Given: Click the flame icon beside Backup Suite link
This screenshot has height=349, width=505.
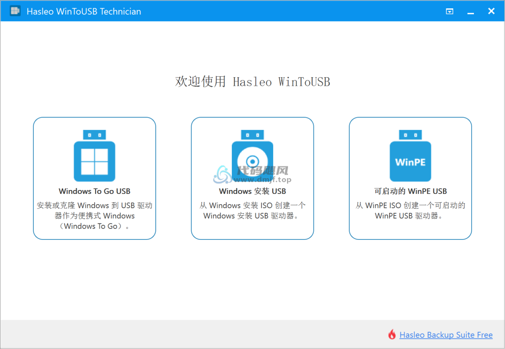Looking at the screenshot, I should (x=392, y=335).
